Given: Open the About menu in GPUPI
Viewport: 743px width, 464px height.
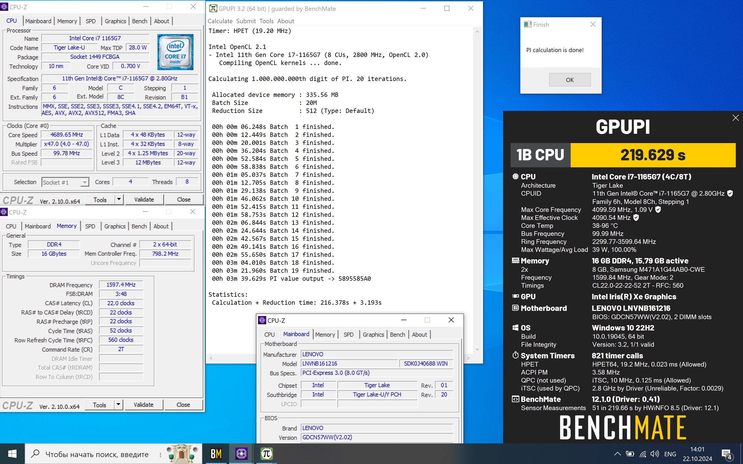Looking at the screenshot, I should pyautogui.click(x=286, y=21).
